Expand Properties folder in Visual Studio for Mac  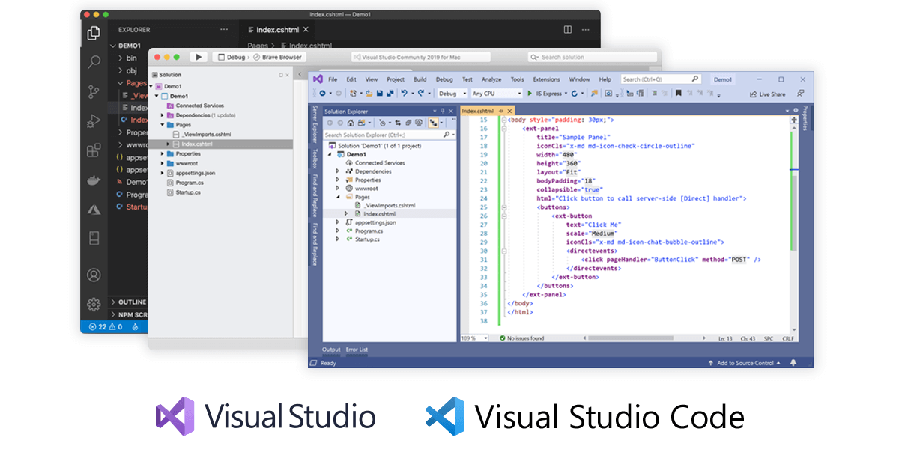[x=162, y=153]
